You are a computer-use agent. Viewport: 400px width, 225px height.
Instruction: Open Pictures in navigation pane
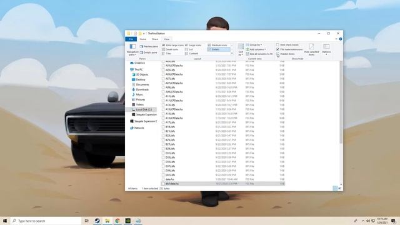point(139,99)
